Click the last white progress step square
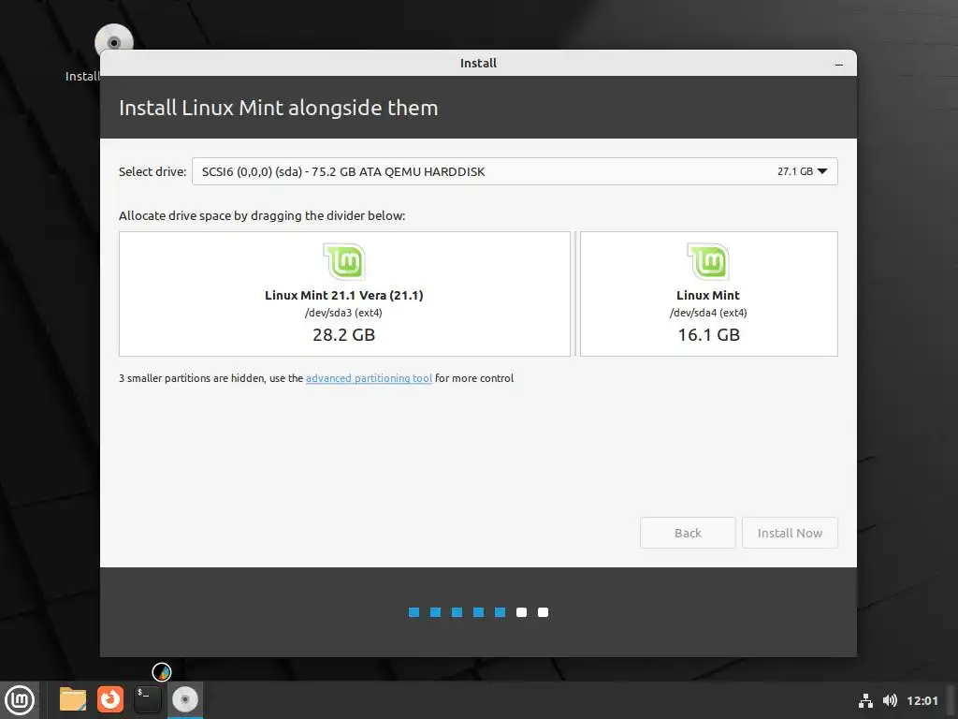The width and height of the screenshot is (958, 719). pos(544,612)
